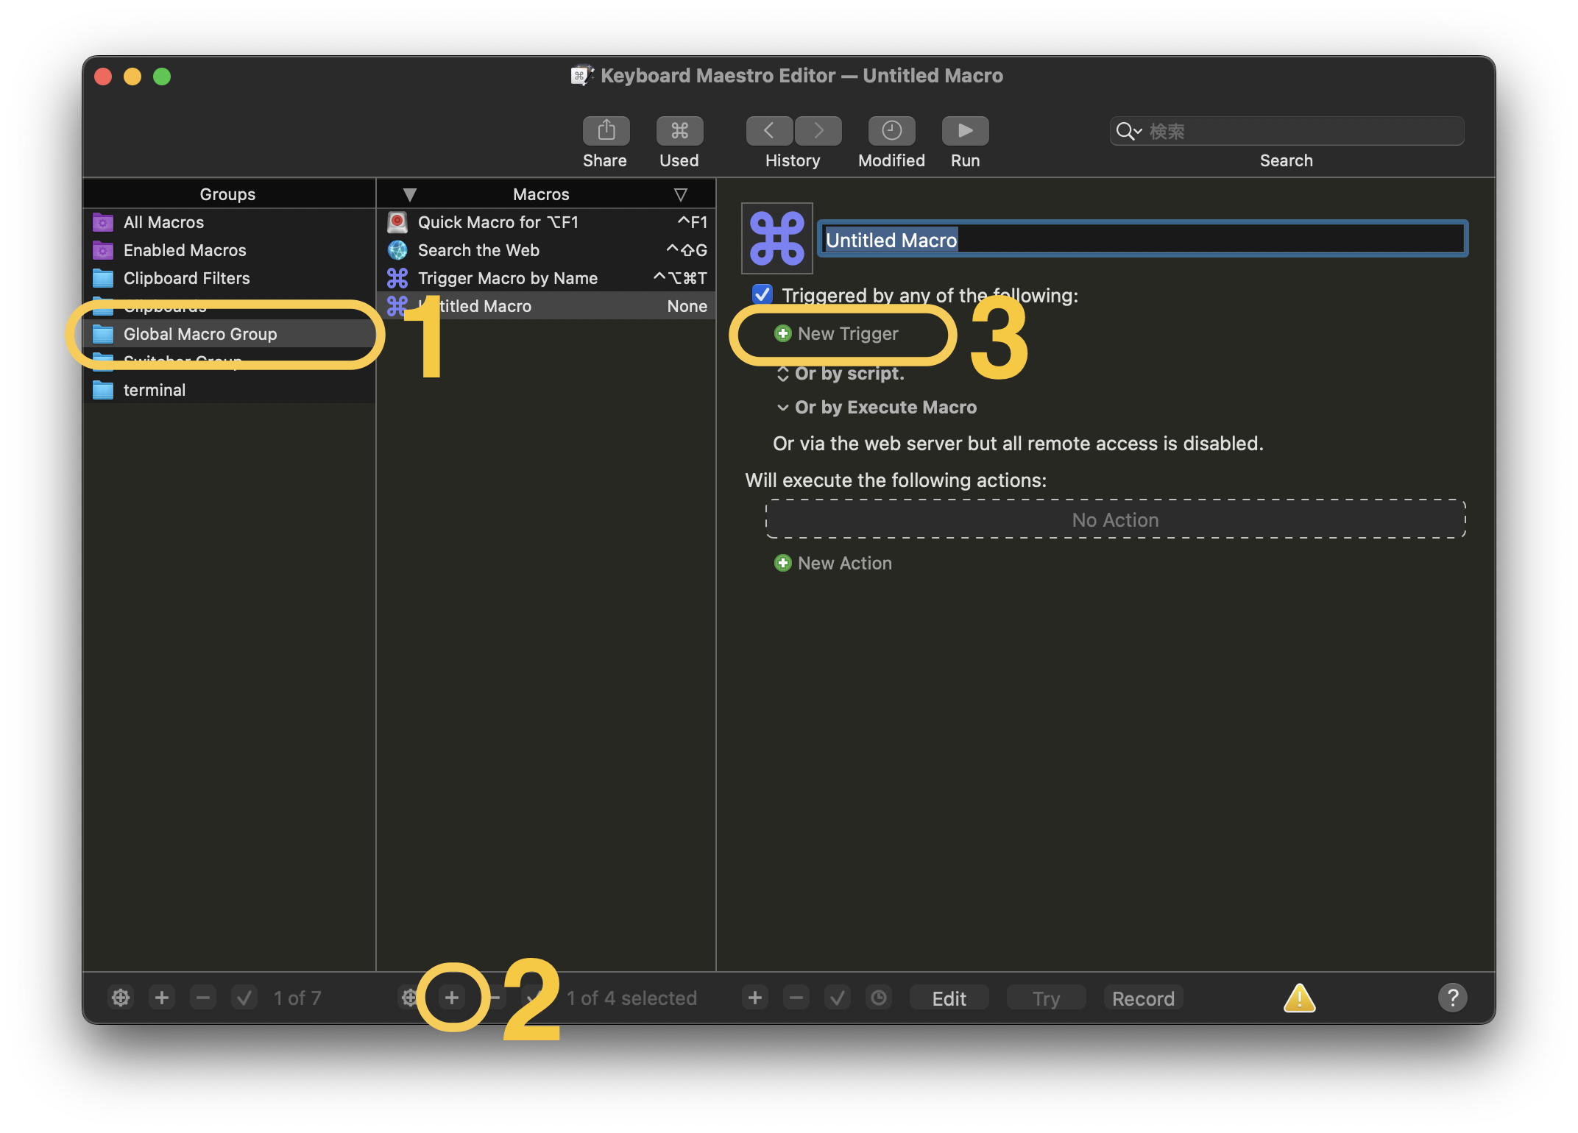1578x1133 pixels.
Task: Click the Share toolbar icon
Action: coord(606,131)
